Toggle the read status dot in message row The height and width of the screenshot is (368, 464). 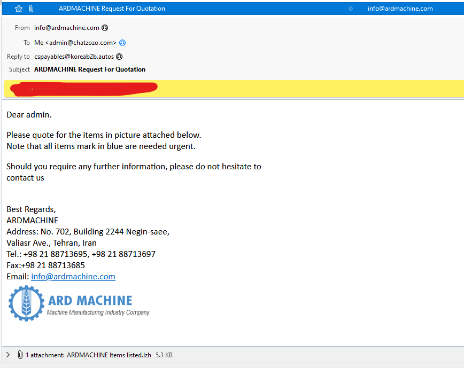351,9
